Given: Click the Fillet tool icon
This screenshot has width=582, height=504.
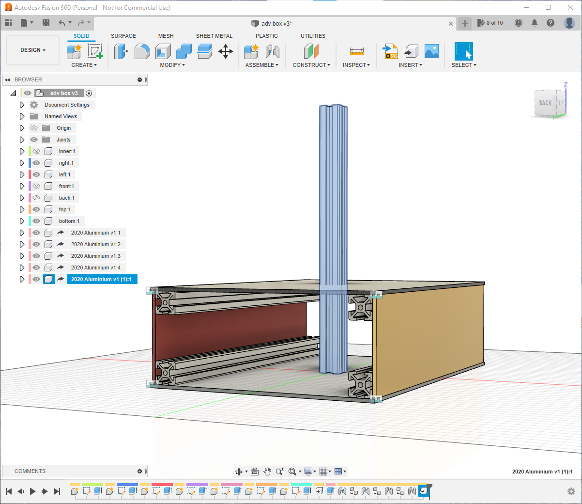Looking at the screenshot, I should pyautogui.click(x=142, y=51).
